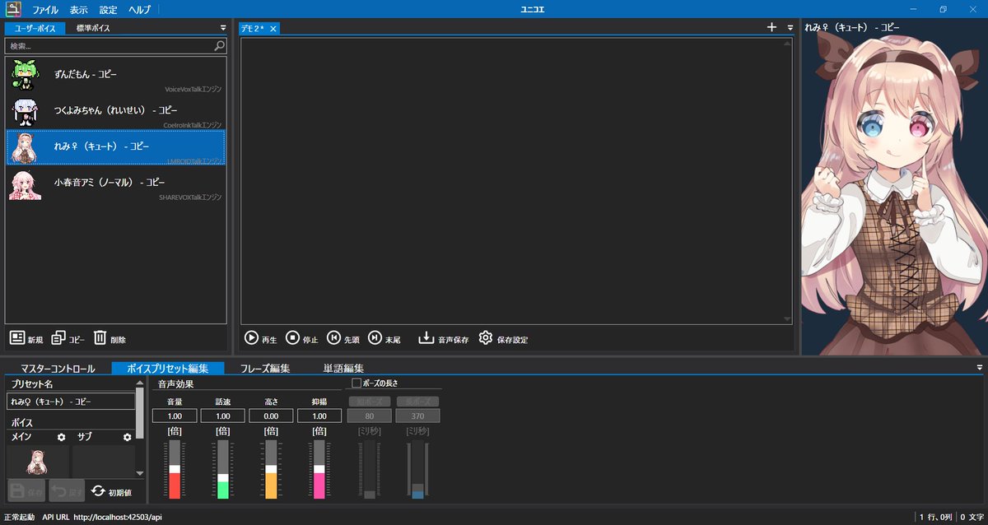Open メイン voice gear settings
This screenshot has height=525, width=988.
[x=61, y=437]
